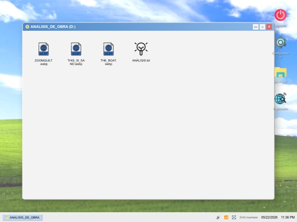Click the 'THIS_IS_SAND.webp' file name label
The width and height of the screenshot is (297, 222).
(x=76, y=62)
